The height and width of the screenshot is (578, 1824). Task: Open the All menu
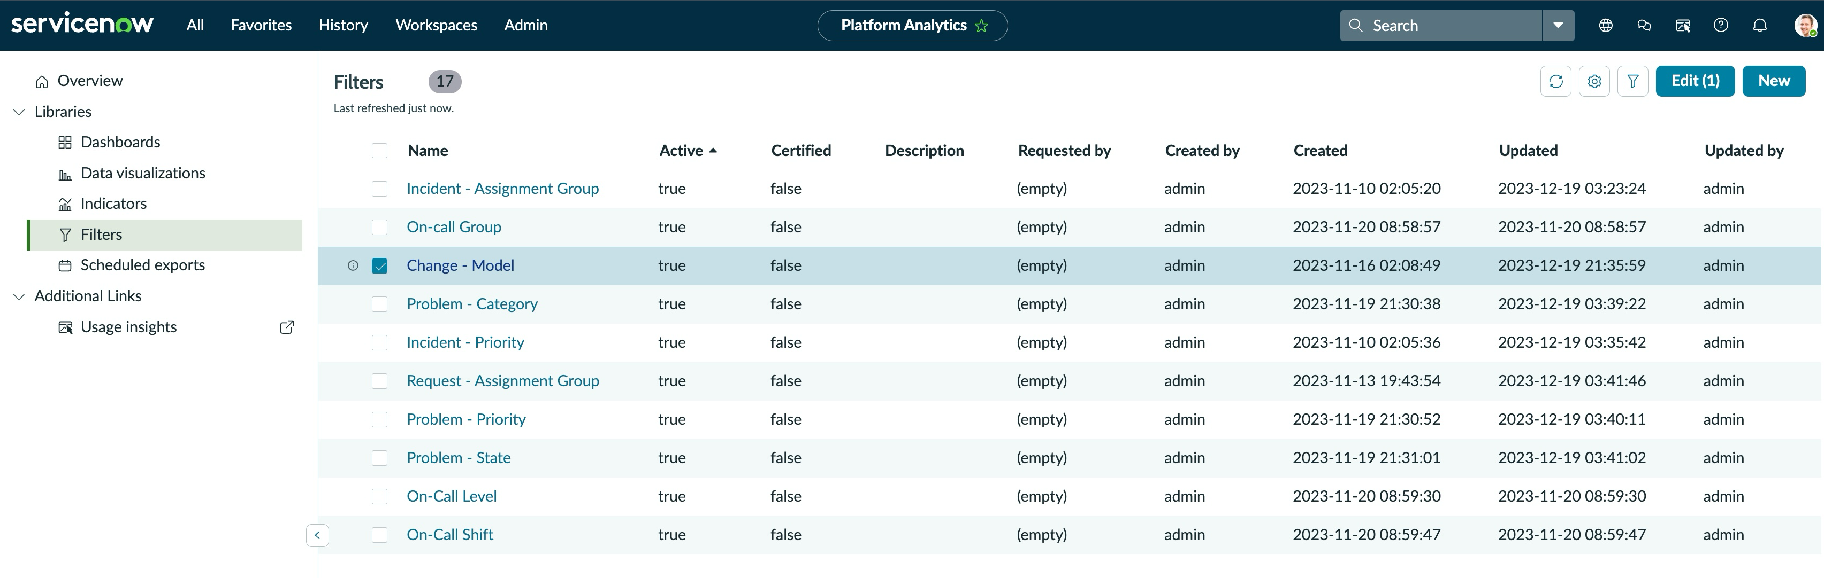point(195,26)
